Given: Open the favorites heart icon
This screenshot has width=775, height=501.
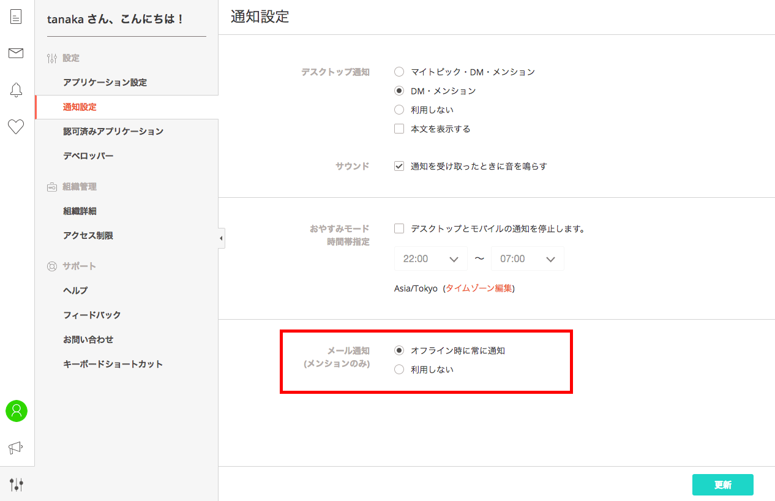Looking at the screenshot, I should point(16,127).
